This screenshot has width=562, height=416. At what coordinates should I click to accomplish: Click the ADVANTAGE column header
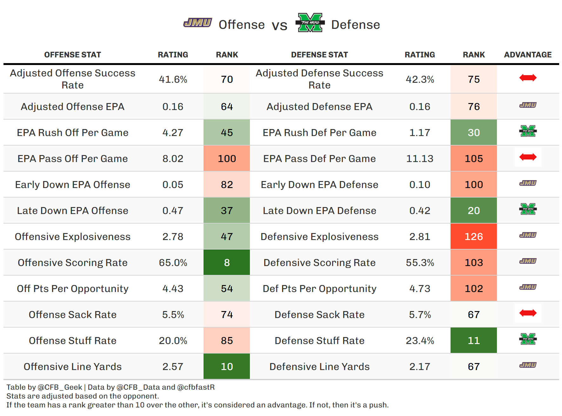point(528,55)
